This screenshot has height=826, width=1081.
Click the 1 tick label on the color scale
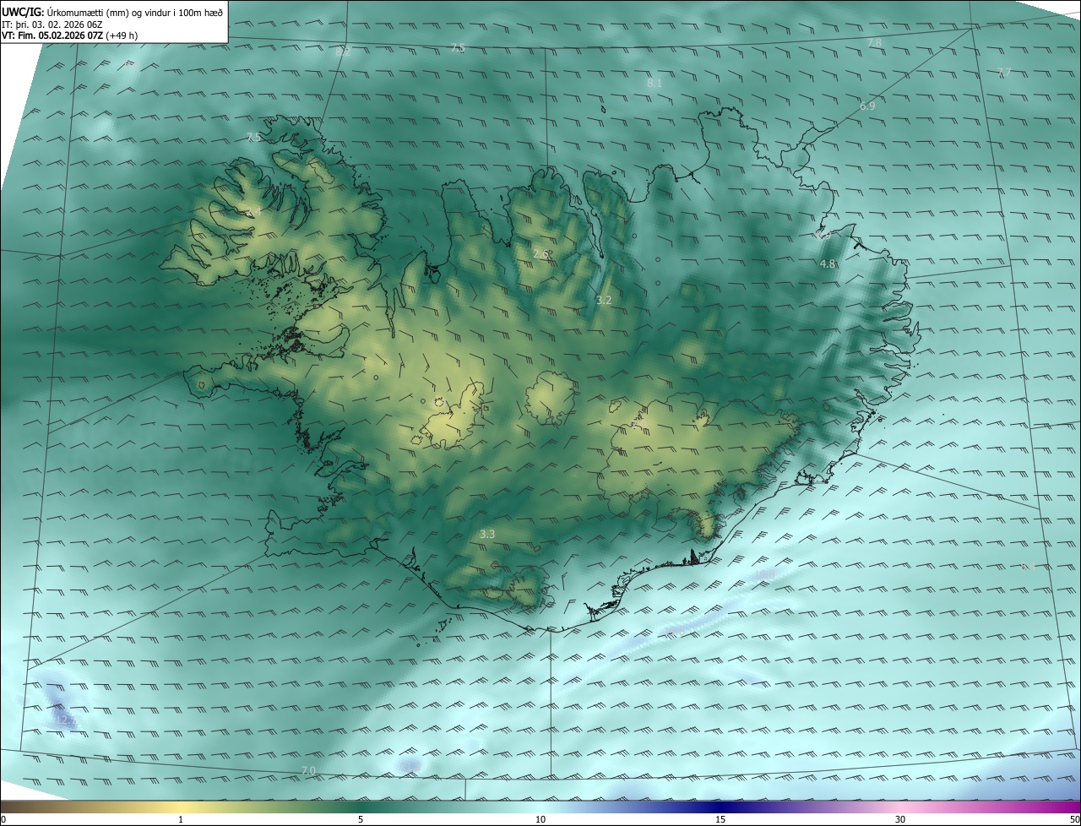[181, 819]
